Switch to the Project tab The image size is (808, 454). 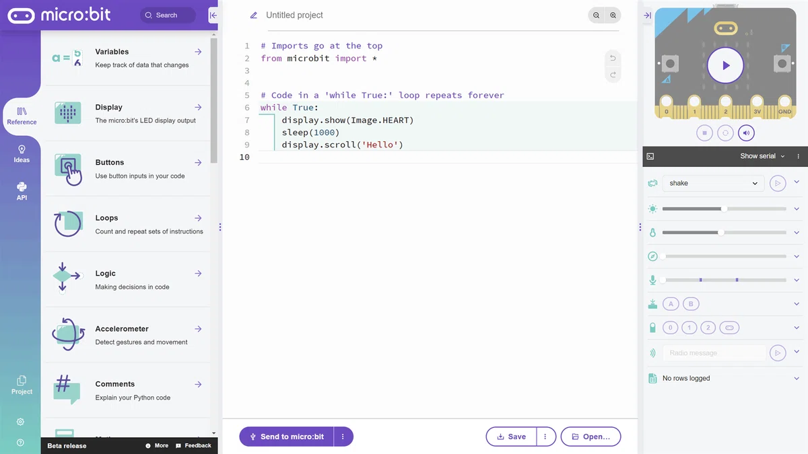click(x=22, y=385)
